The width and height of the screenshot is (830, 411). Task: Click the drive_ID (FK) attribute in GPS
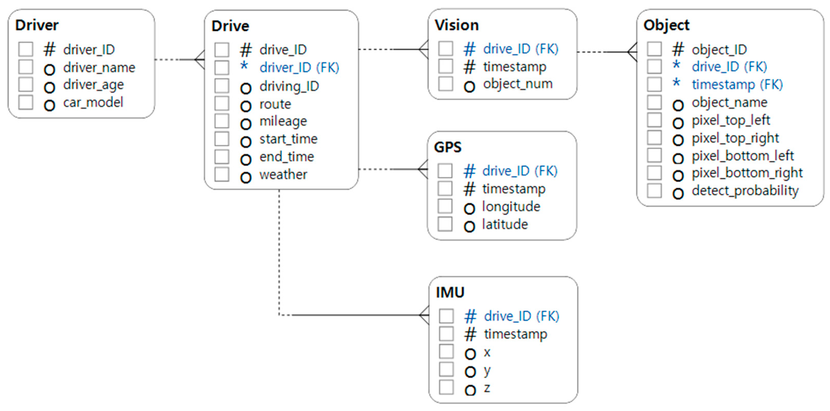click(x=519, y=171)
